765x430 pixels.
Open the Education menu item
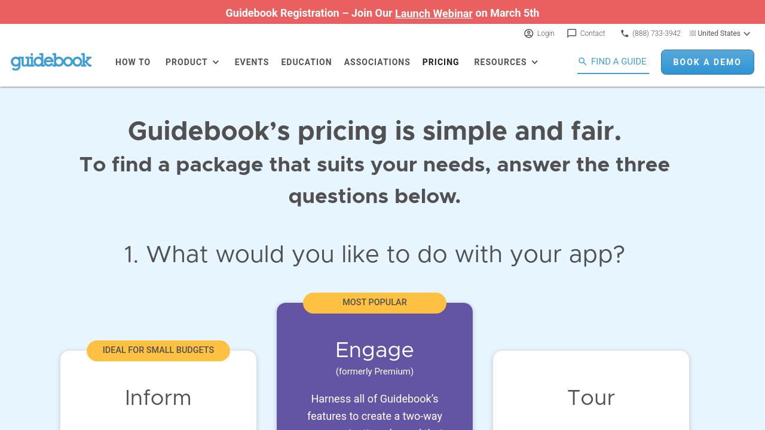(x=306, y=62)
